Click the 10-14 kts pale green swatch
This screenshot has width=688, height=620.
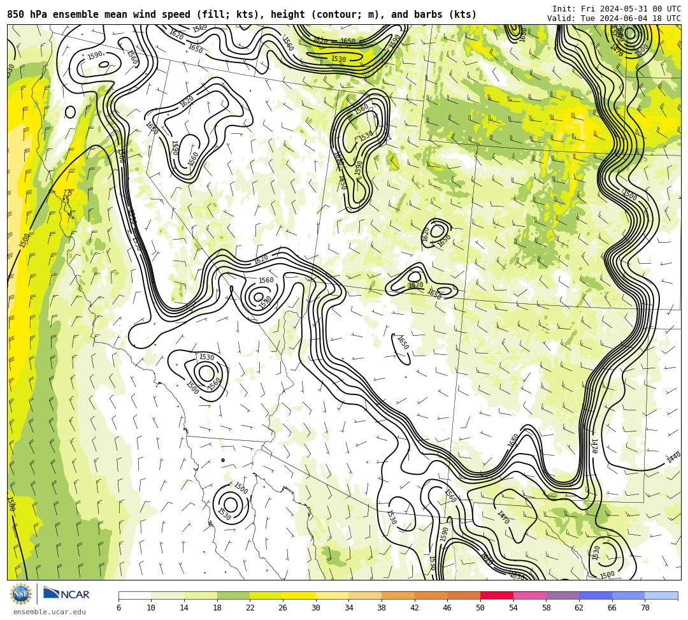click(168, 596)
